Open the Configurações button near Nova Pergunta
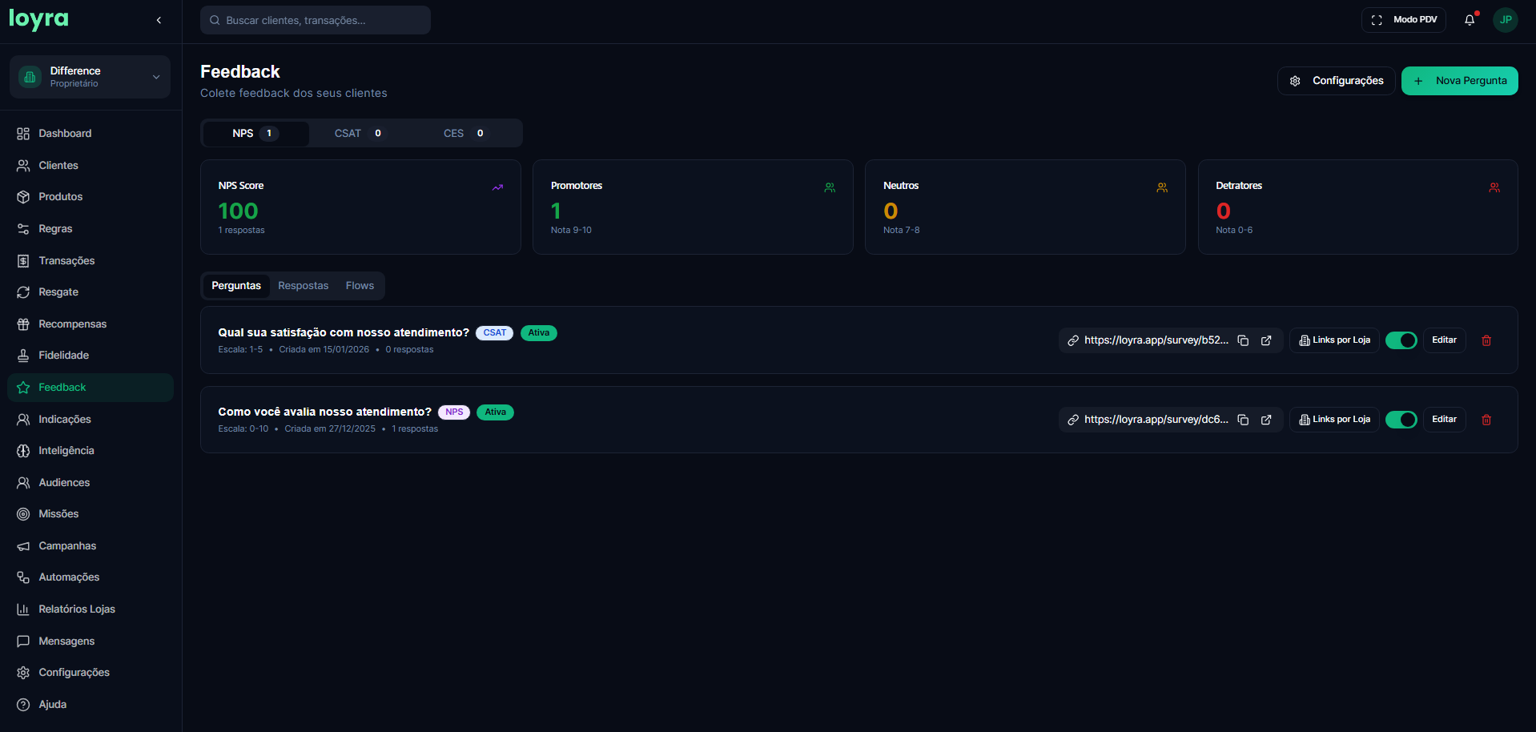1536x732 pixels. click(1336, 81)
